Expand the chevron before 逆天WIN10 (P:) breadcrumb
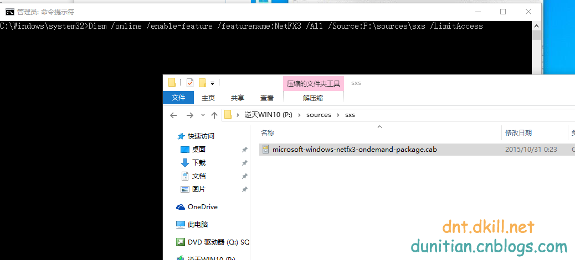575x260 pixels. click(x=238, y=115)
